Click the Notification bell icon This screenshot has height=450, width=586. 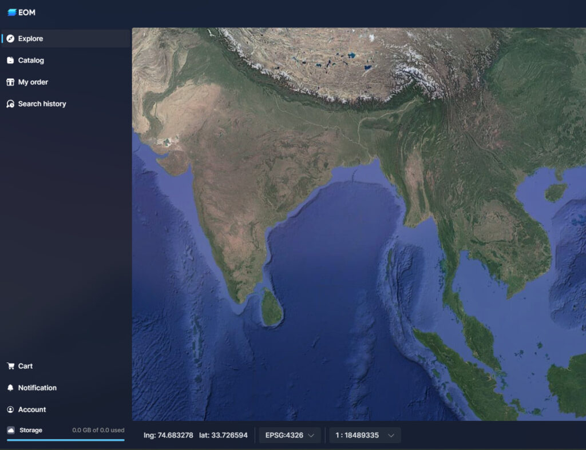[10, 388]
